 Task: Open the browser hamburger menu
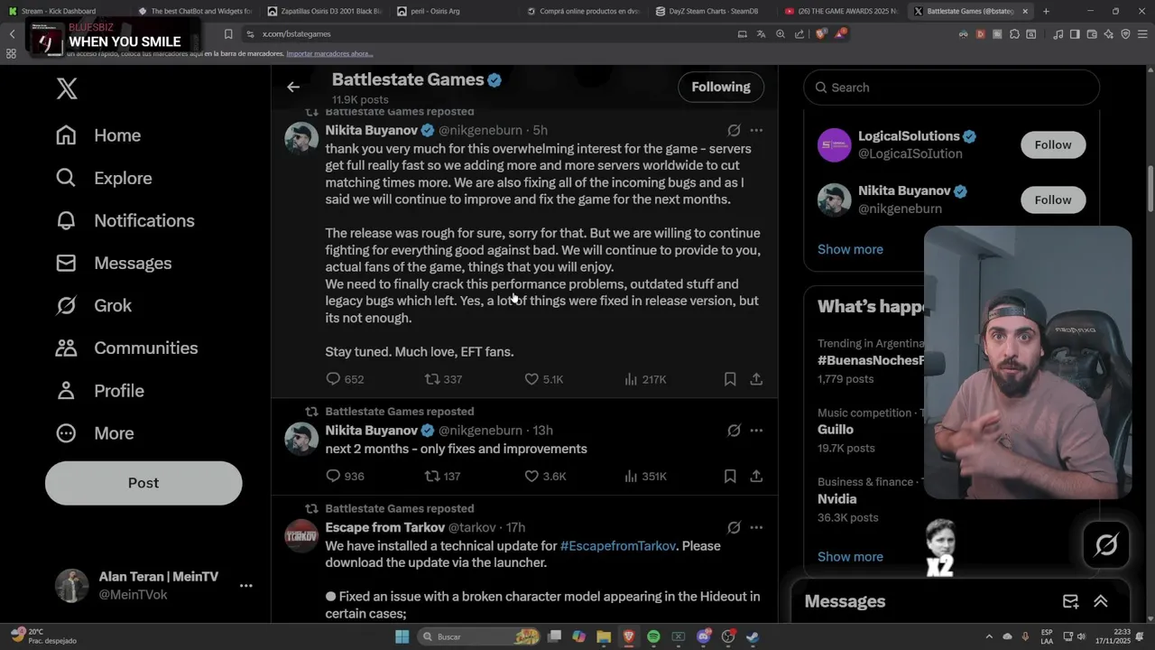click(1142, 33)
